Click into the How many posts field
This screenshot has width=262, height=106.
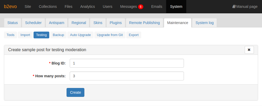coord(127,76)
